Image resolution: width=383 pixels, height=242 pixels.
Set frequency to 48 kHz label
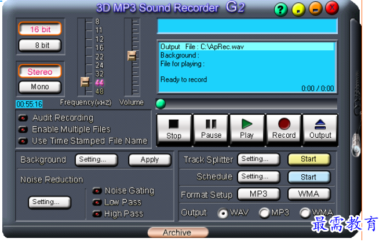pos(100,91)
